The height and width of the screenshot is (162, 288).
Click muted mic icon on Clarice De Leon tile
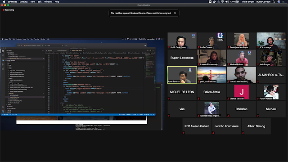228,99
